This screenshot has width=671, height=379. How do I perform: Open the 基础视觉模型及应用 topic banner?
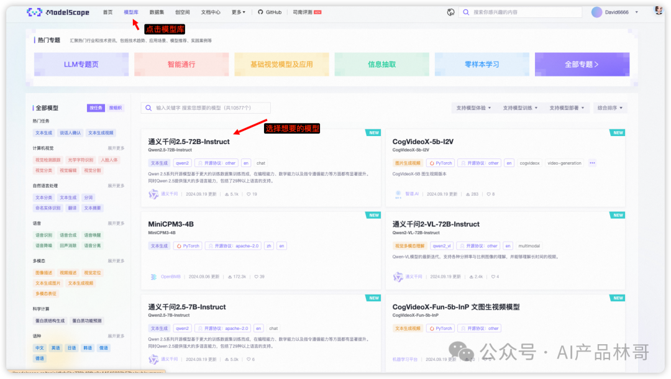pyautogui.click(x=281, y=65)
